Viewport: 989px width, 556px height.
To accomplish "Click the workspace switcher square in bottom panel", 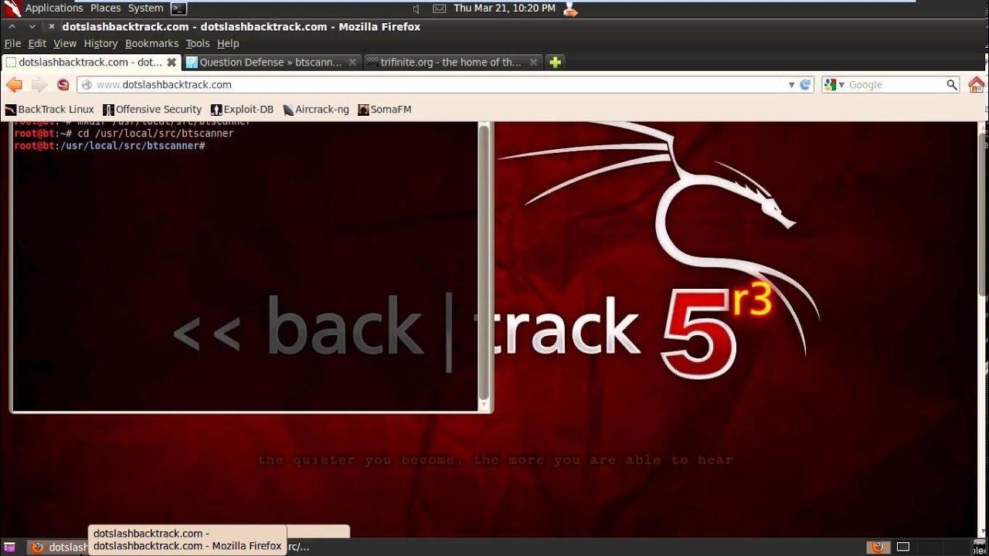I will 903,548.
